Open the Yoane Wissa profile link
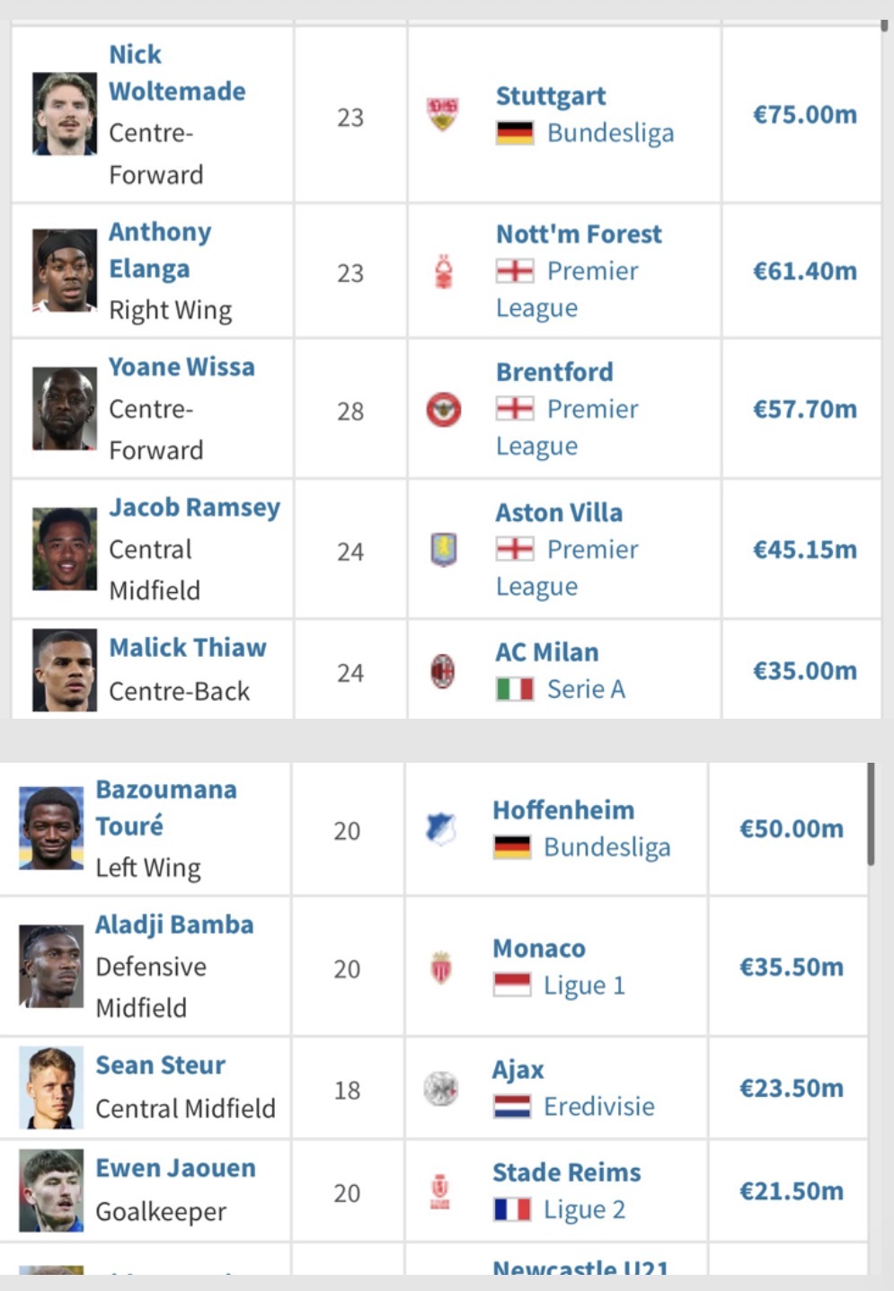 pyautogui.click(x=181, y=367)
